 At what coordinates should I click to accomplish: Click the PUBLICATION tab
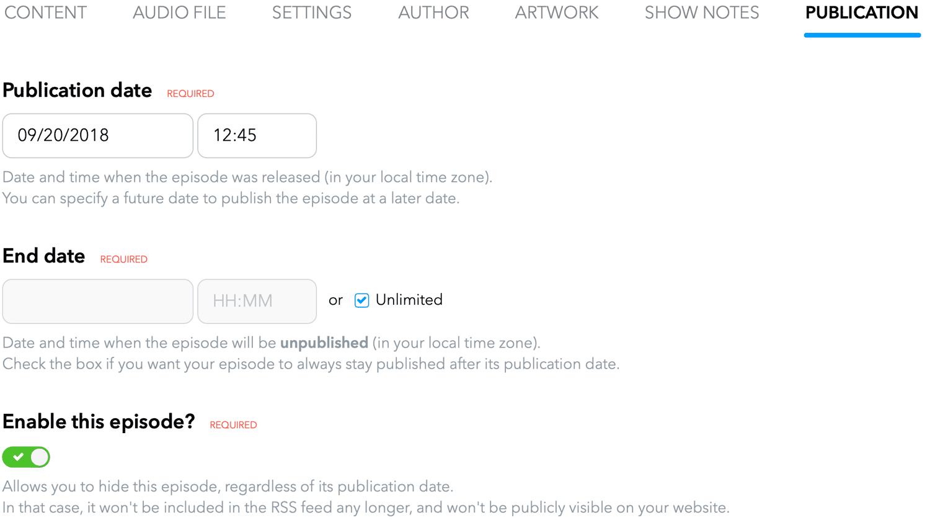pyautogui.click(x=862, y=12)
